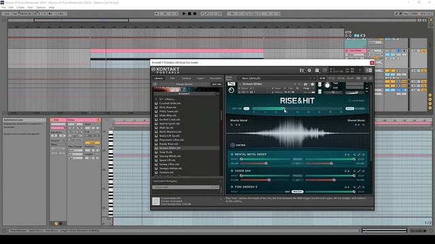Select the Libraries tab in Kontakt browser
The image size is (435, 244).
pos(158,79)
